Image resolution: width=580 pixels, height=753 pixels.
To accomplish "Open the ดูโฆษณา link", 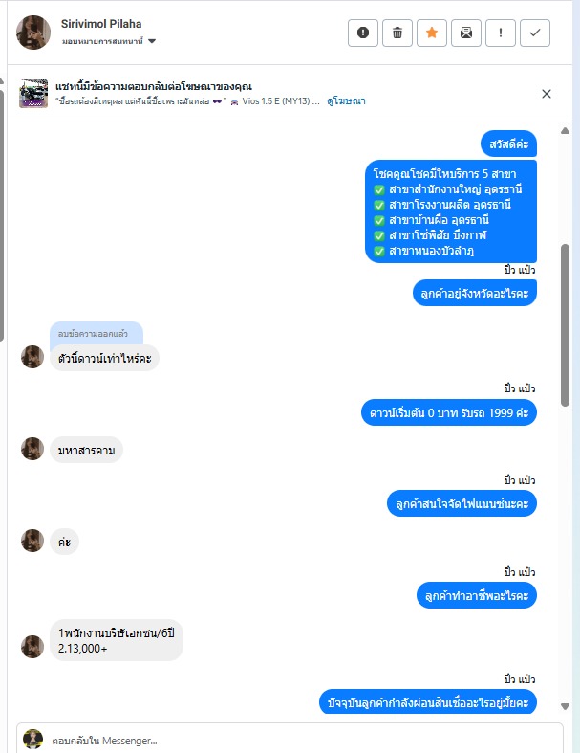I will pos(346,101).
